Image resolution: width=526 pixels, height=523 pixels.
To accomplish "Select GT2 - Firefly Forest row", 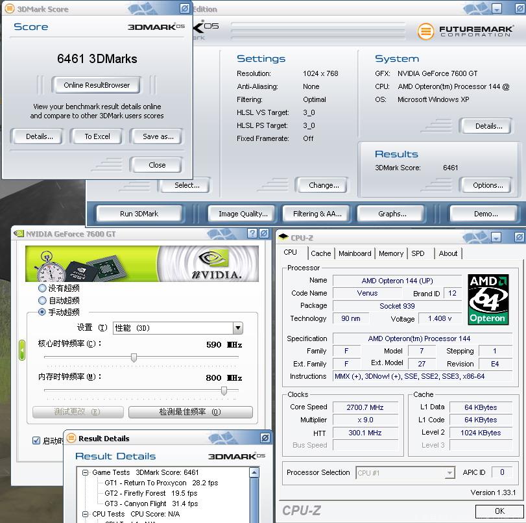I will 151,493.
